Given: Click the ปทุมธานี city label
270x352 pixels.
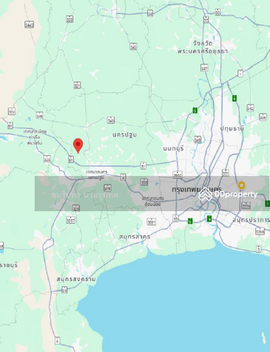Looking at the screenshot, I should (x=232, y=128).
